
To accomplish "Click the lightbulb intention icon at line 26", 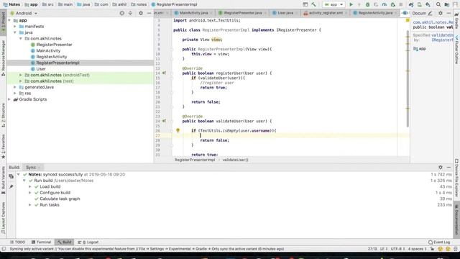I will tap(178, 130).
